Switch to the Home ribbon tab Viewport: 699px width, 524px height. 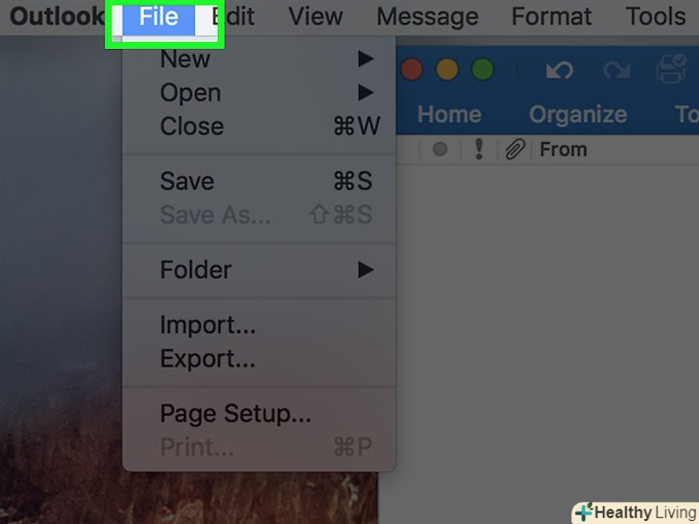[449, 114]
